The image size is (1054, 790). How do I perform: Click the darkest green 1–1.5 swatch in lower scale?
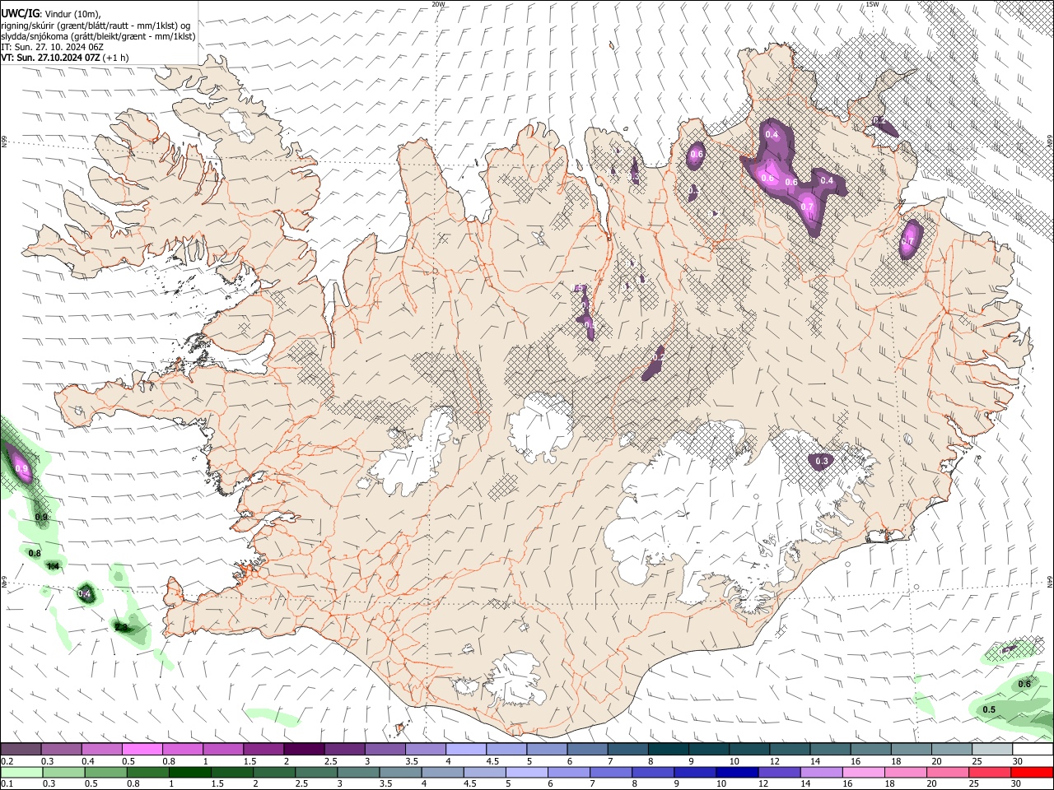tap(190, 772)
